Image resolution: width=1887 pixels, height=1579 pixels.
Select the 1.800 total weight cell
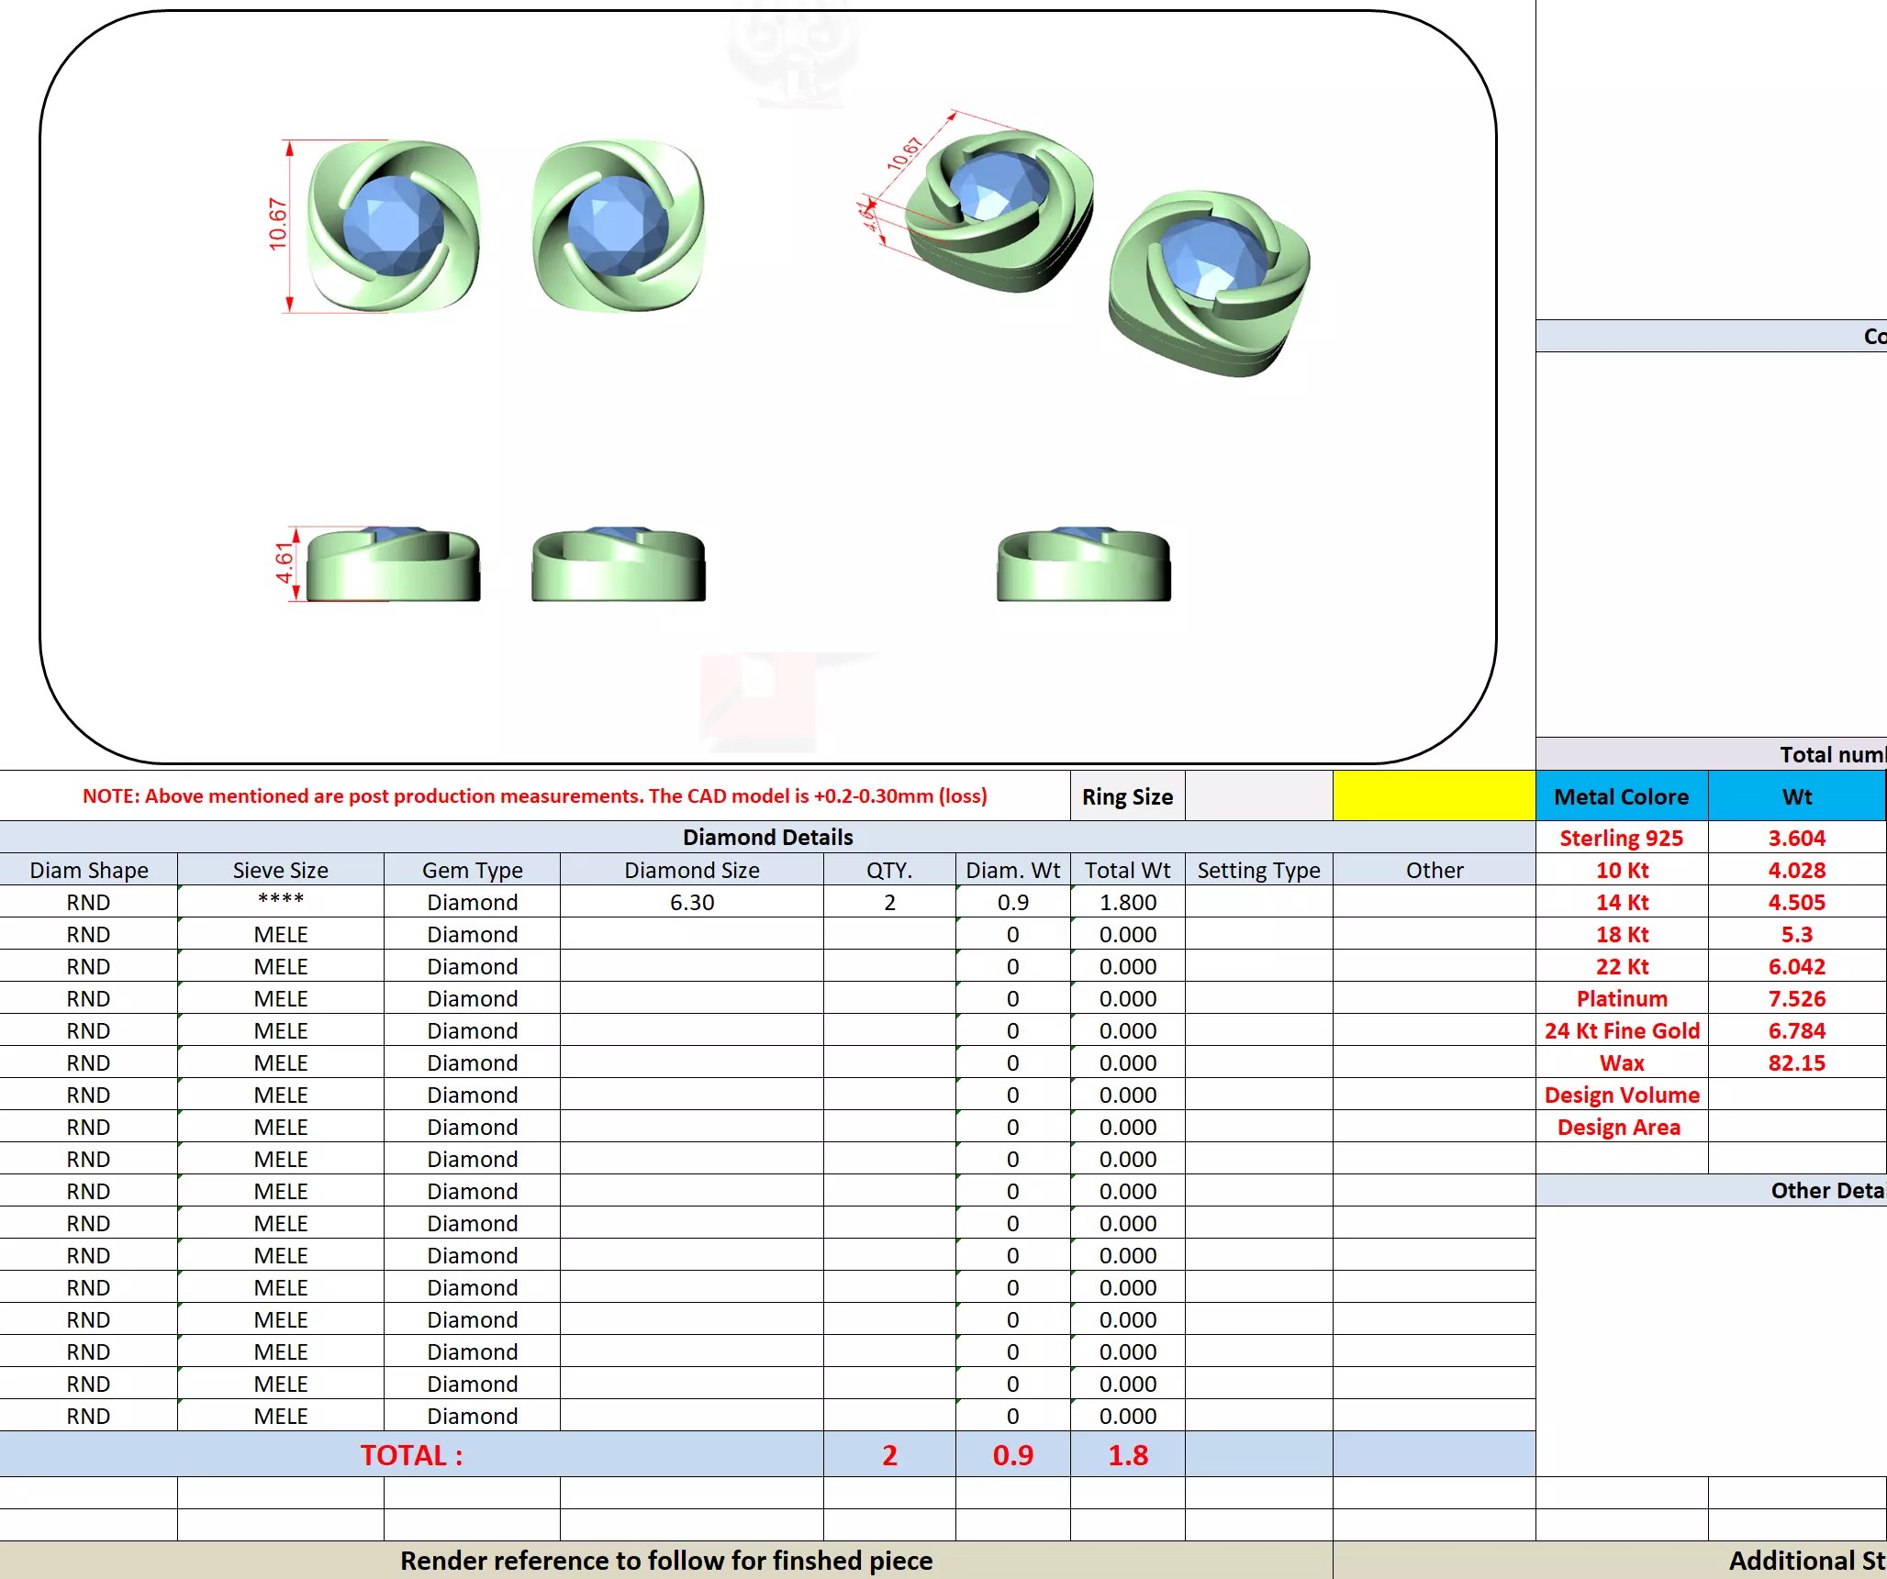point(1128,902)
